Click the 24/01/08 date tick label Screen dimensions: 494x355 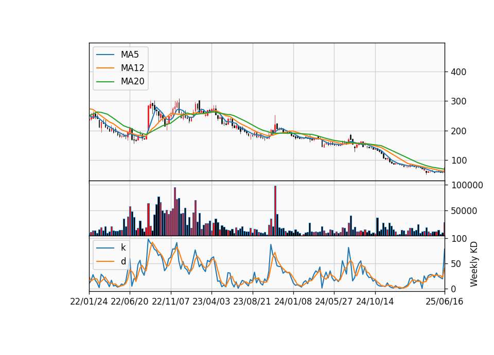(x=293, y=302)
